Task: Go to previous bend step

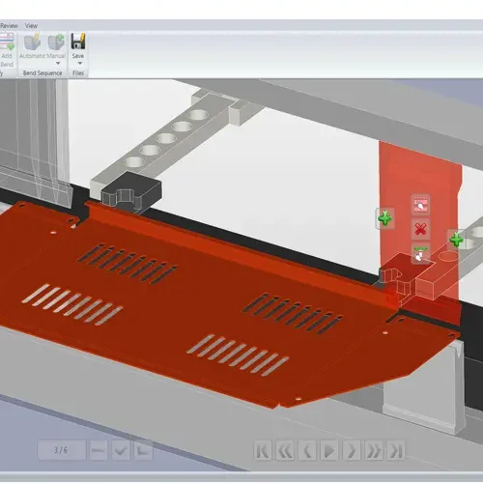Action: click(307, 450)
